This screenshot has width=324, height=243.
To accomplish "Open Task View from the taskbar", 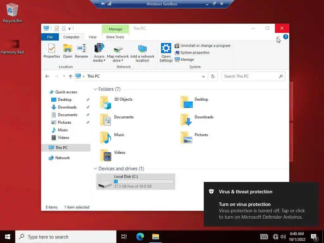I will pos(124,237).
